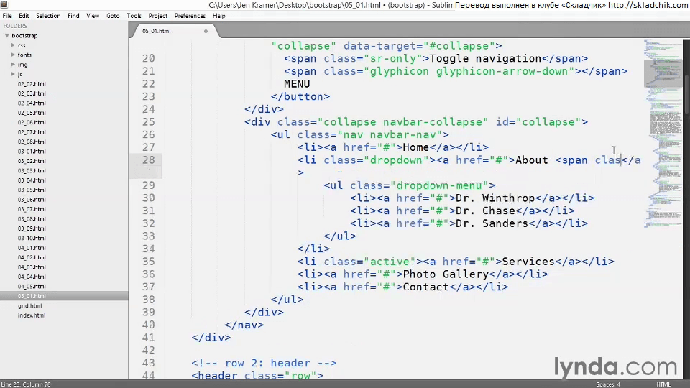Screen dimensions: 690x388
Task: Open the Selection menu
Action: pos(48,15)
